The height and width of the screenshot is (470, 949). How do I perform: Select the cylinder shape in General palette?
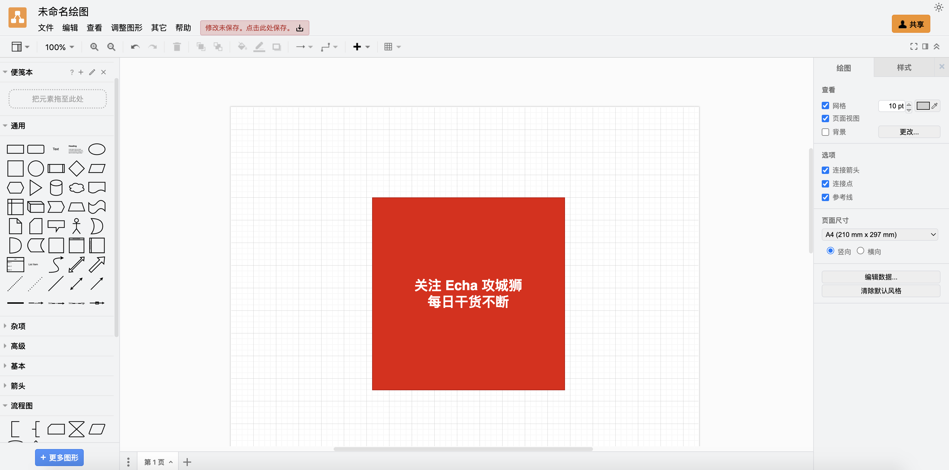pyautogui.click(x=56, y=188)
